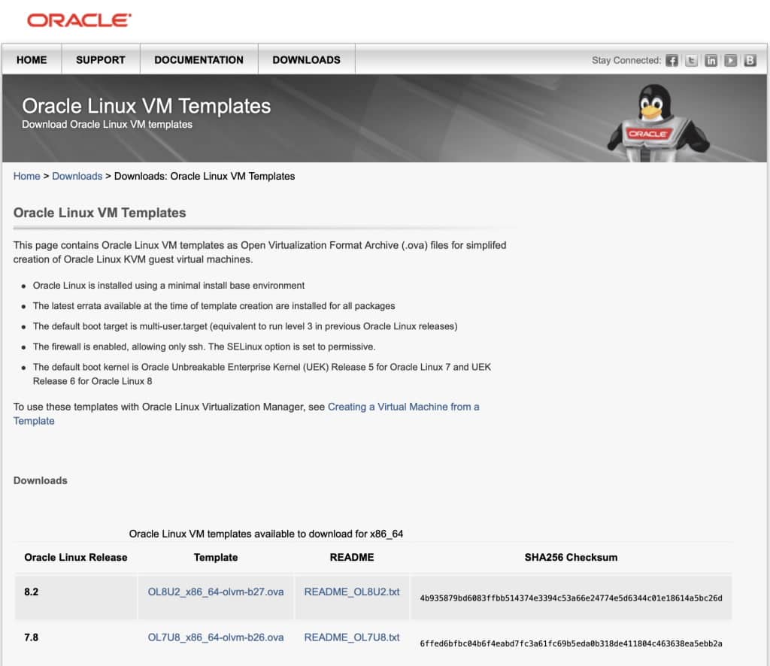770x666 pixels.
Task: Open Oracle's Twitter page via the bird icon
Action: pos(691,60)
